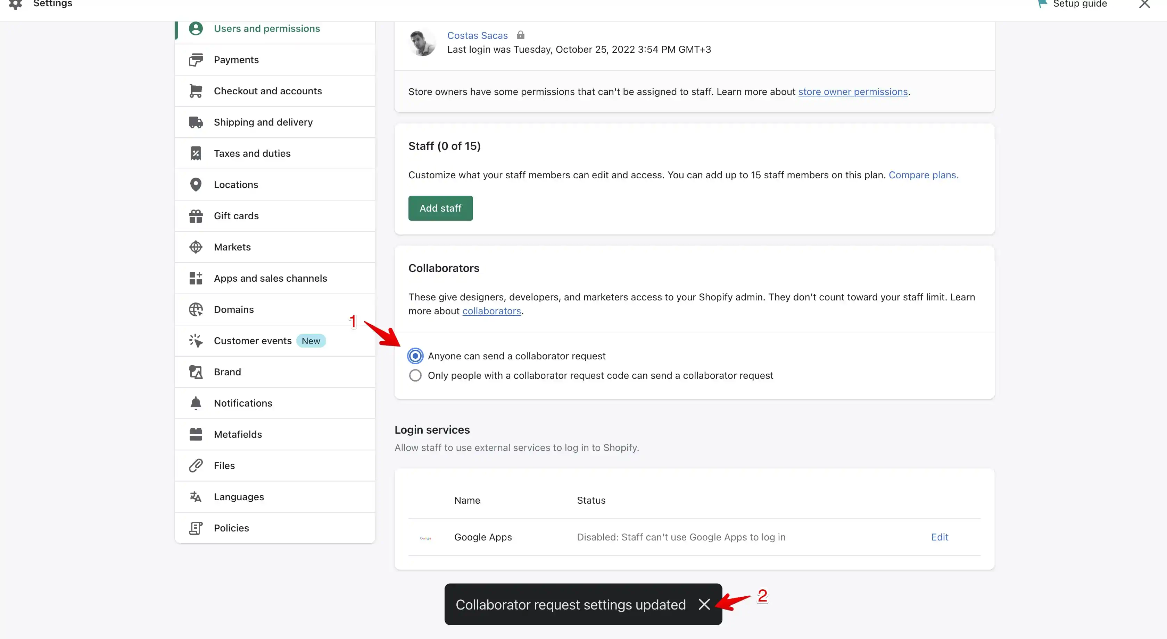
Task: Click the Setup guide label
Action: (1080, 4)
